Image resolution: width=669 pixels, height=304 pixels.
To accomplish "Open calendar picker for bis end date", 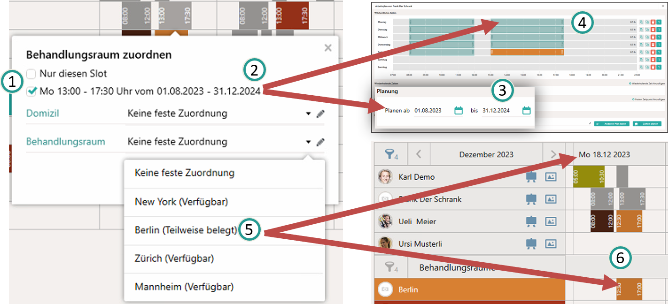I will (526, 111).
